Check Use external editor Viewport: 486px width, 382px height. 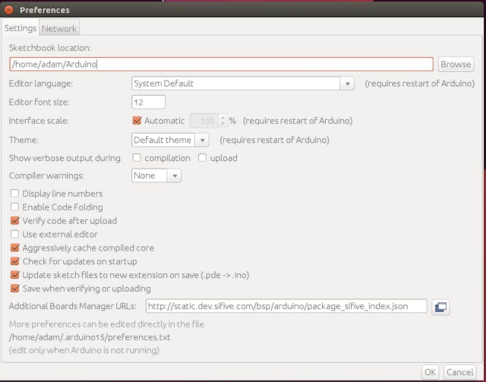(14, 234)
